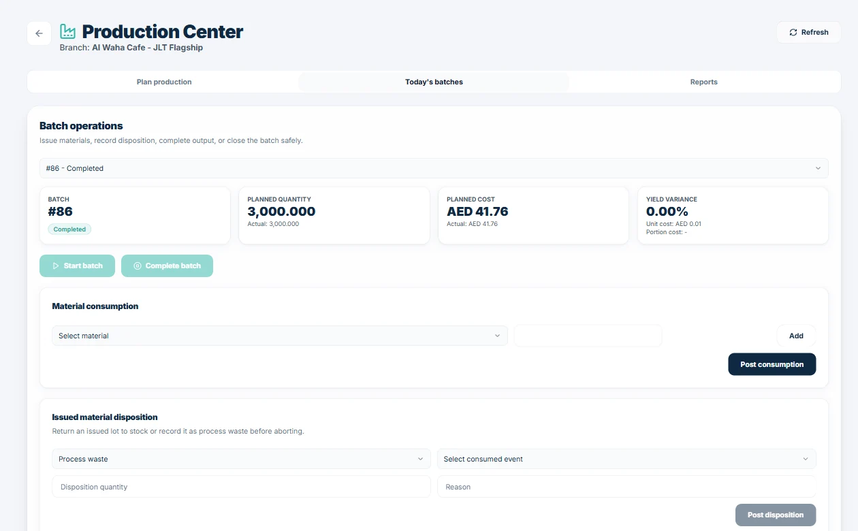
Task: Click the #86 batch number
Action: click(x=61, y=212)
